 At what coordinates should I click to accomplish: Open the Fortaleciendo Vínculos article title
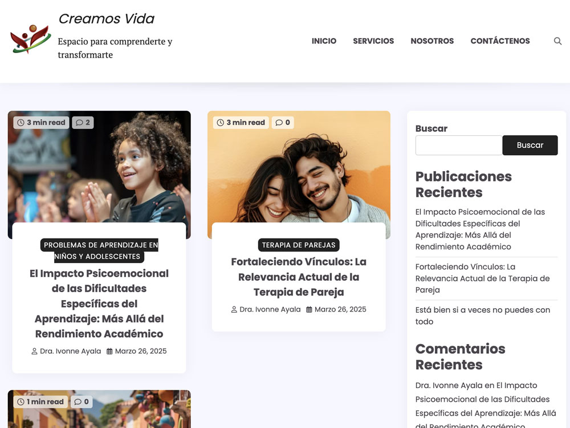[x=299, y=277]
